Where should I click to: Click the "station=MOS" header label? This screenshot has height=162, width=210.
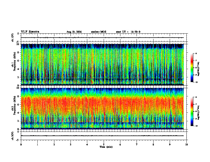pos(99,32)
